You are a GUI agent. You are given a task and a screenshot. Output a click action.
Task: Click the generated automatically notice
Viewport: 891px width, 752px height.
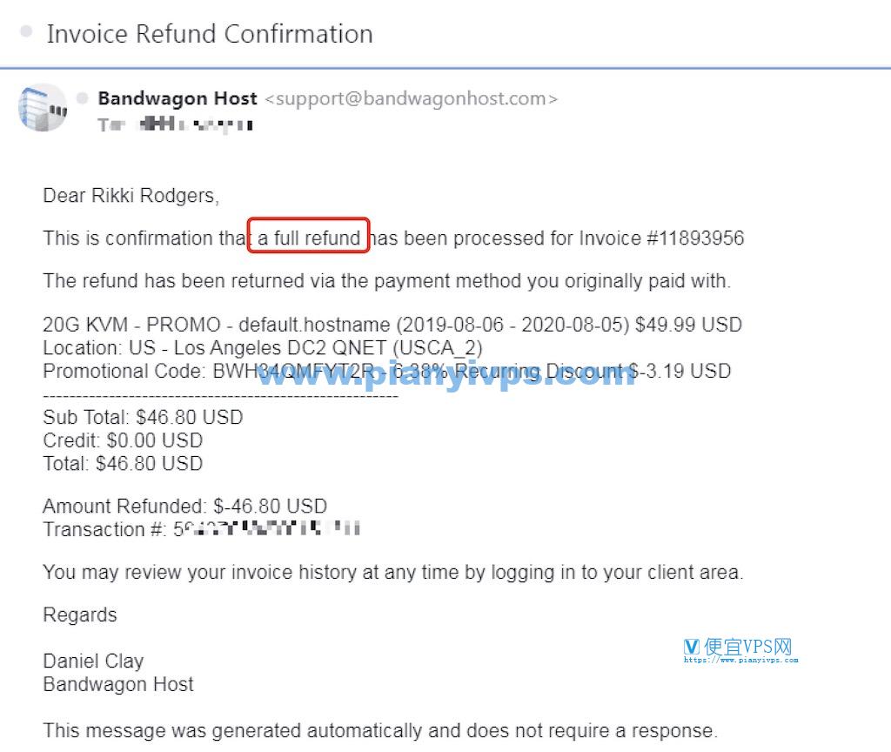coord(380,730)
